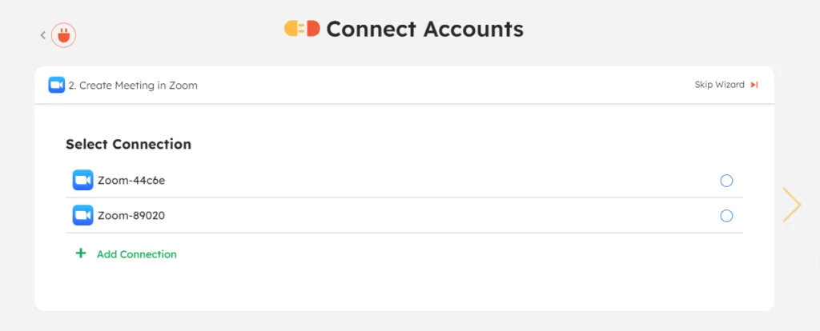
Task: Click the Zoom camera icon beside Zoom-89020
Action: pos(82,215)
